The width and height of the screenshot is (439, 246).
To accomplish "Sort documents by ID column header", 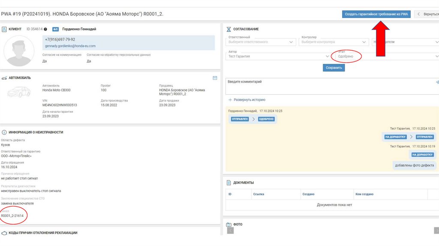I will (230, 194).
